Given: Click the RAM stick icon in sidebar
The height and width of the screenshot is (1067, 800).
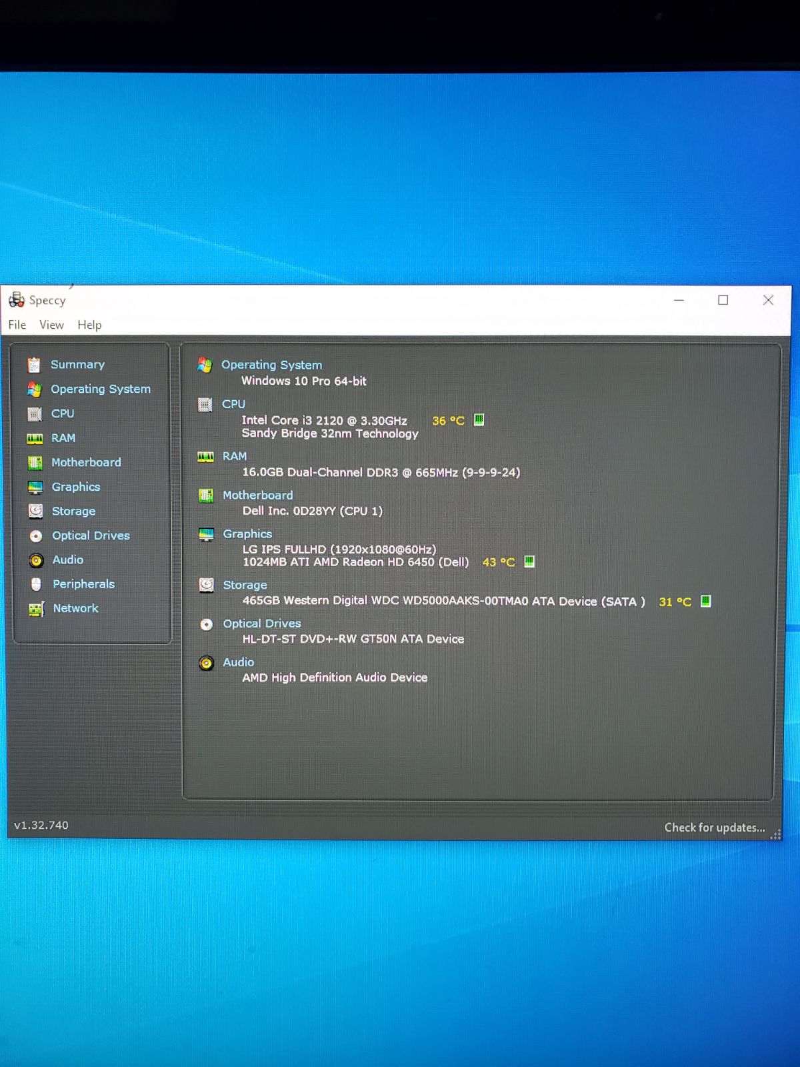Looking at the screenshot, I should (x=35, y=438).
